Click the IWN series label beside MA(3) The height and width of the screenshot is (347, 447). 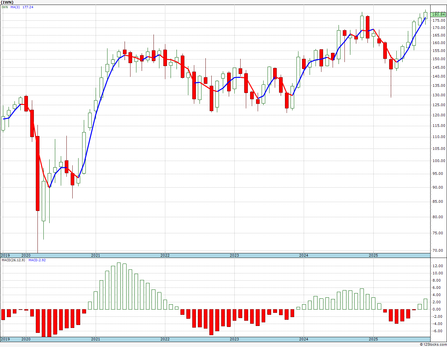[x=5, y=7]
